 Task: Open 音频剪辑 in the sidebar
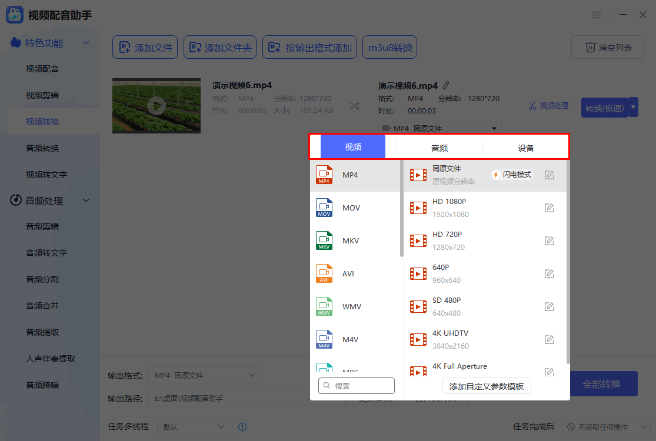coord(42,226)
